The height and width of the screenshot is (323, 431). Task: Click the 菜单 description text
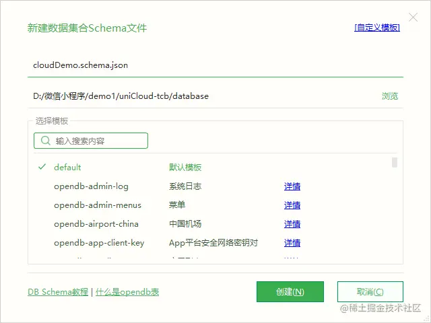[x=177, y=205]
